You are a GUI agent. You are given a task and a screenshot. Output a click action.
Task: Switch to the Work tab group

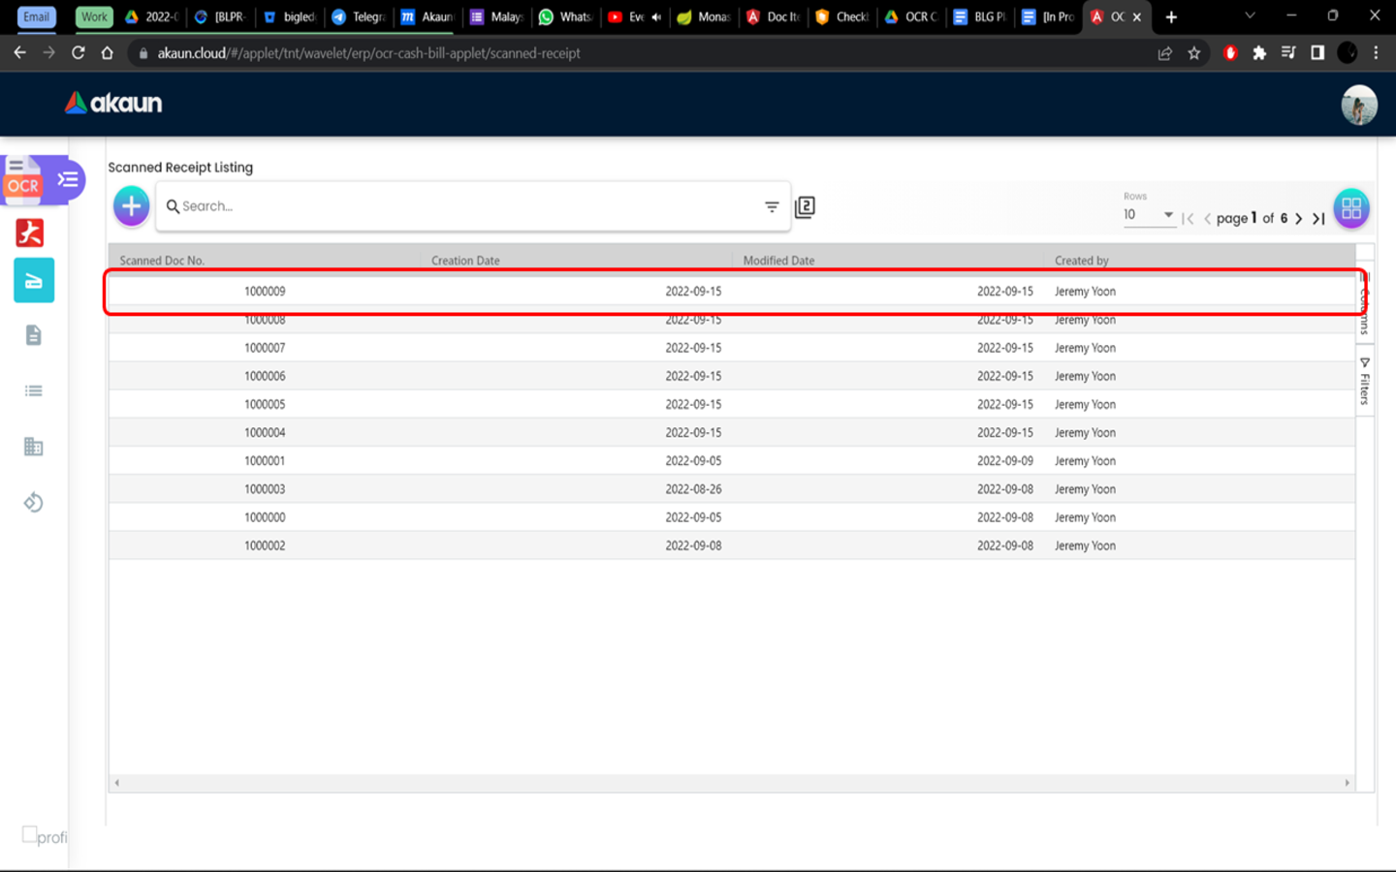(x=94, y=16)
